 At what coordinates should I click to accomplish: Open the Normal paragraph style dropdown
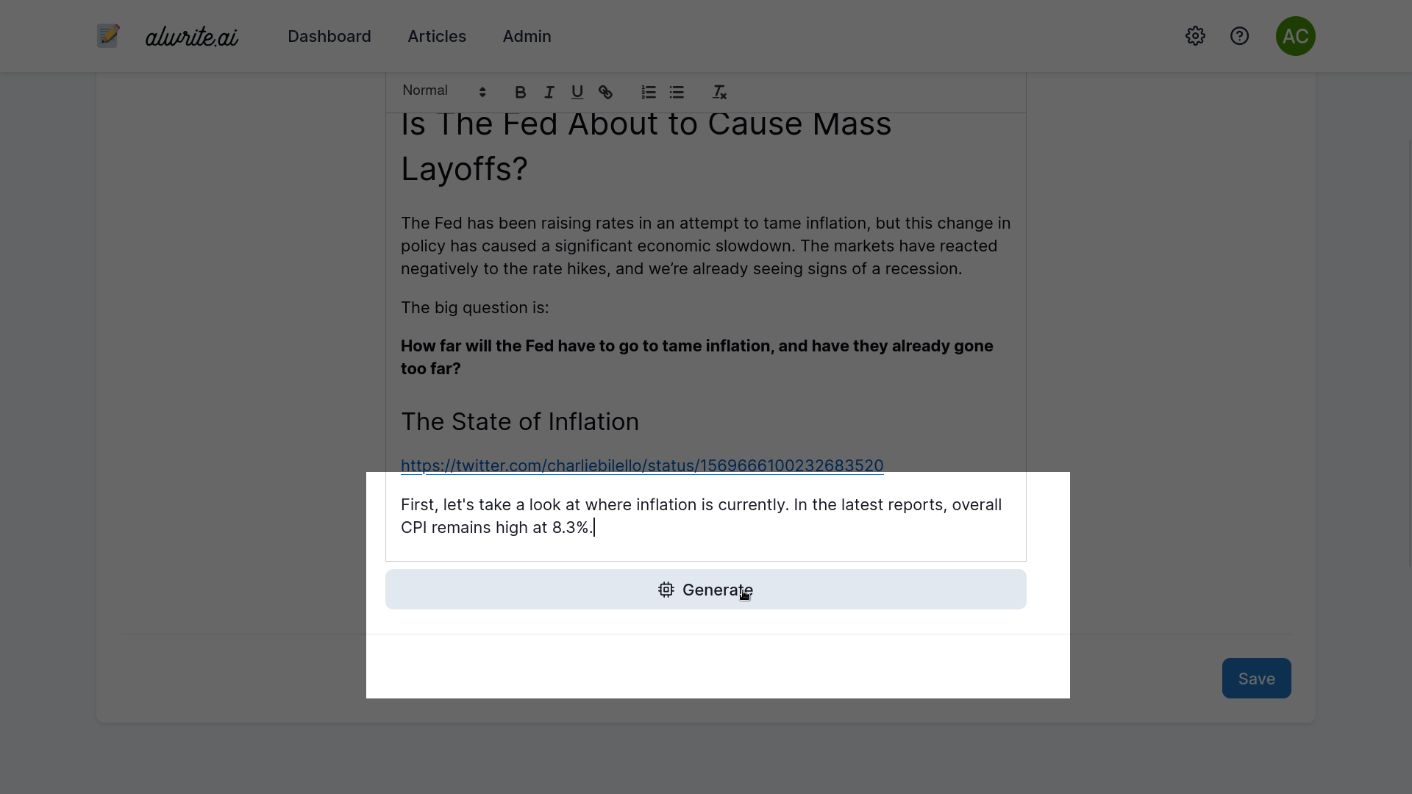point(425,90)
